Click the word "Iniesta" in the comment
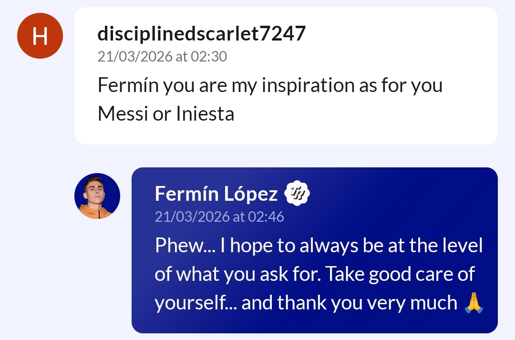515x340 pixels. pyautogui.click(x=206, y=114)
